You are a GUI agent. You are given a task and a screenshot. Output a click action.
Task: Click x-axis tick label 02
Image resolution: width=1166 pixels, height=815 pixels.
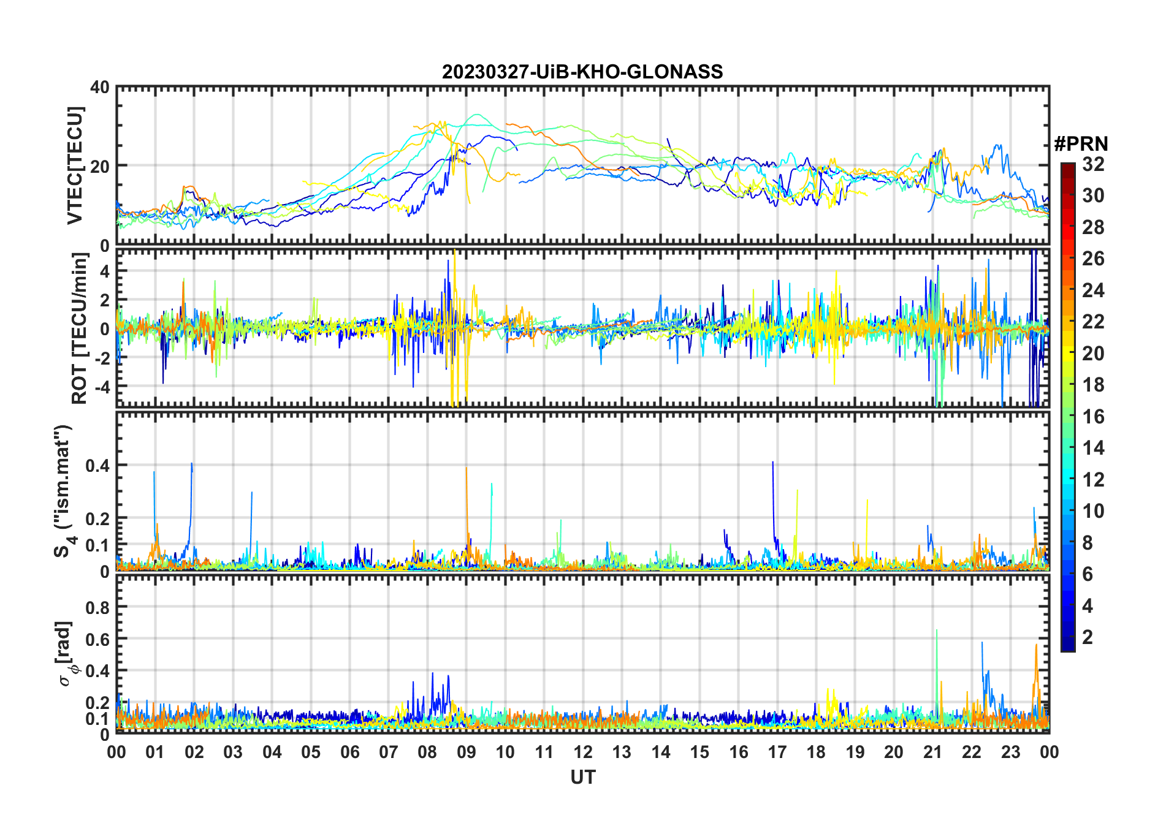click(194, 752)
